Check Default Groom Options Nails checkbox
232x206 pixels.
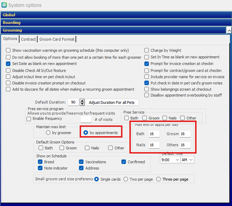pyautogui.click(x=87, y=148)
